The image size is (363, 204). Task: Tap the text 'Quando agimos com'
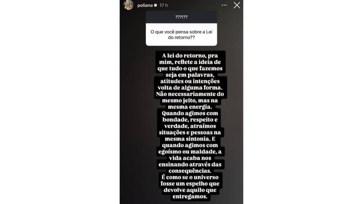190,113
